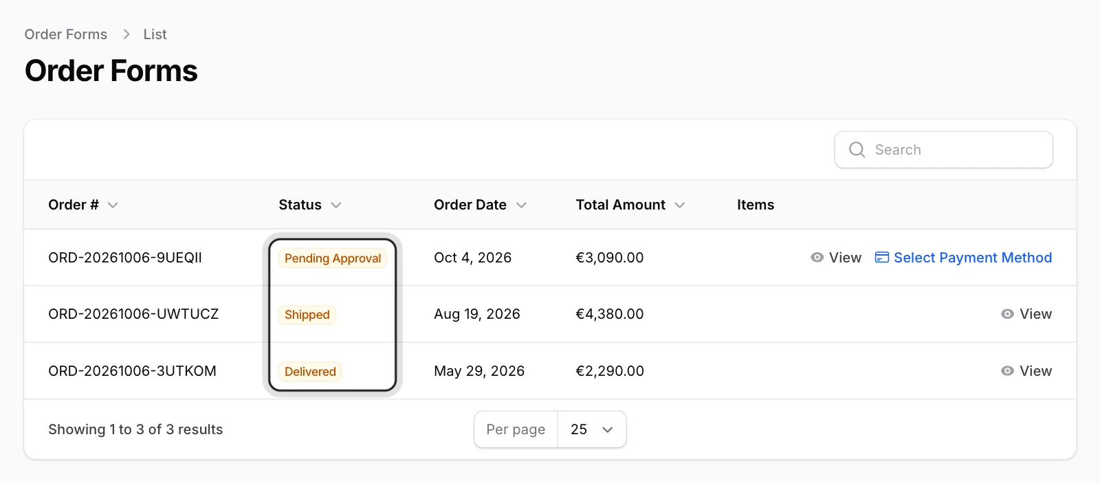The height and width of the screenshot is (483, 1100).
Task: Click the breadcrumb separator chevron icon
Action: (x=126, y=34)
